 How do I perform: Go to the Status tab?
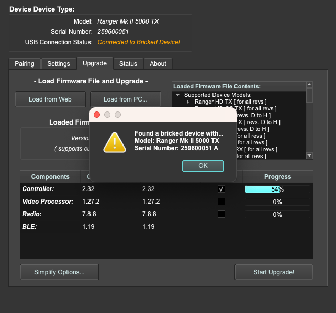pos(128,64)
